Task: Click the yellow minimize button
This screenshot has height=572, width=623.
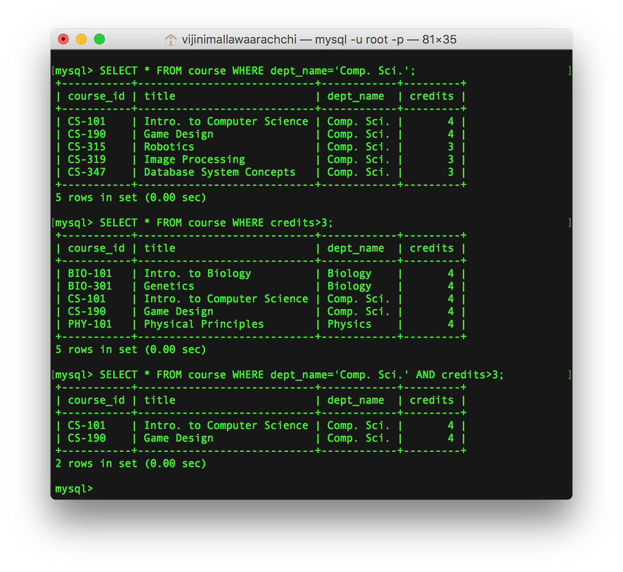Action: [x=81, y=39]
